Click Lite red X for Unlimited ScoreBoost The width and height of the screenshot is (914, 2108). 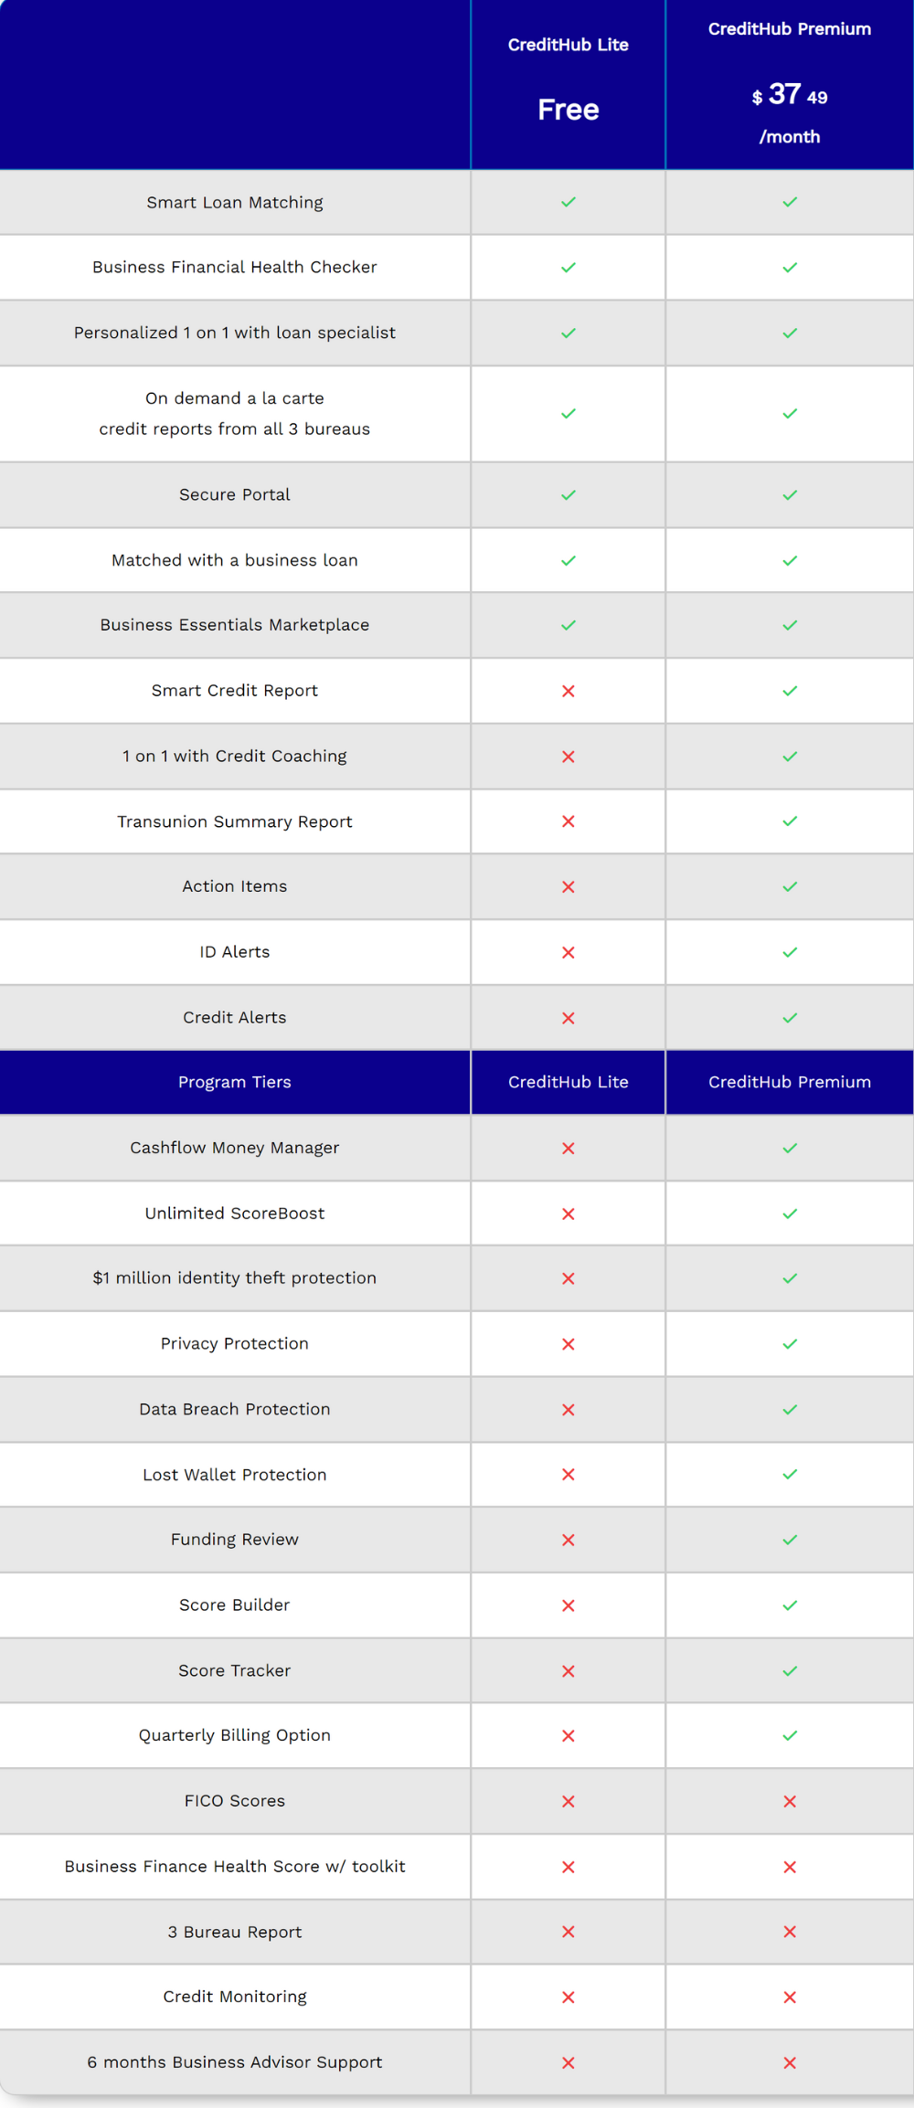569,1213
